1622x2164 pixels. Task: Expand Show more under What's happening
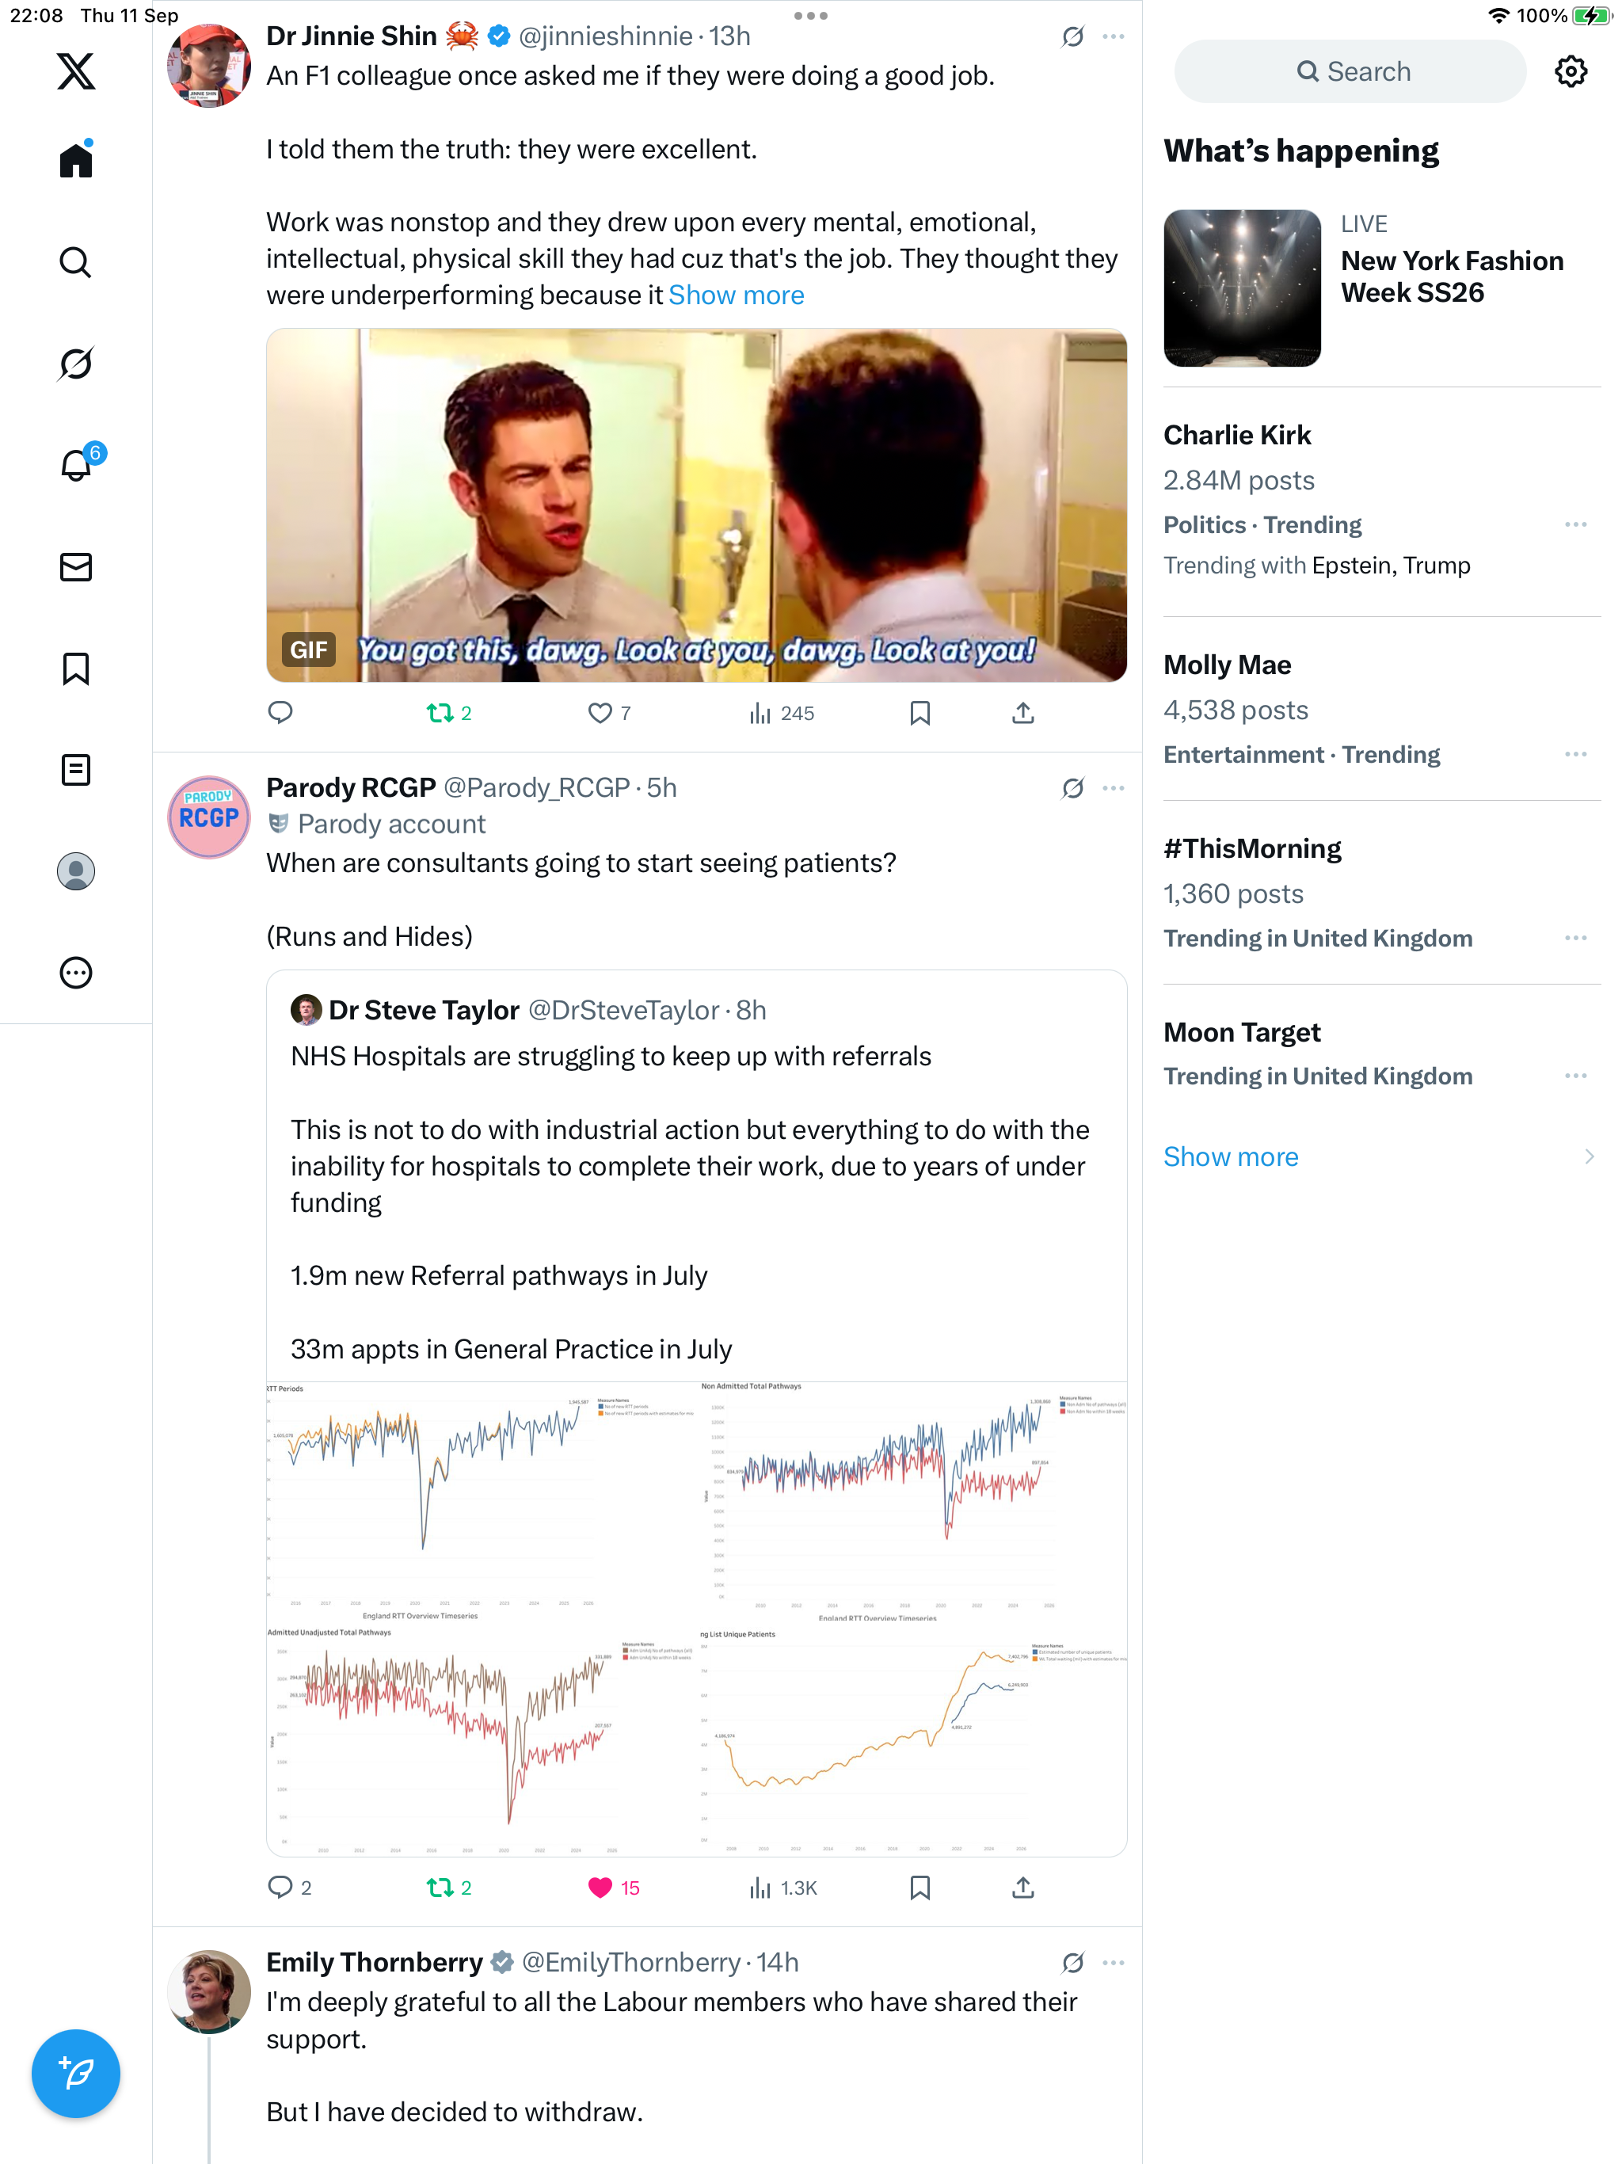coord(1231,1156)
